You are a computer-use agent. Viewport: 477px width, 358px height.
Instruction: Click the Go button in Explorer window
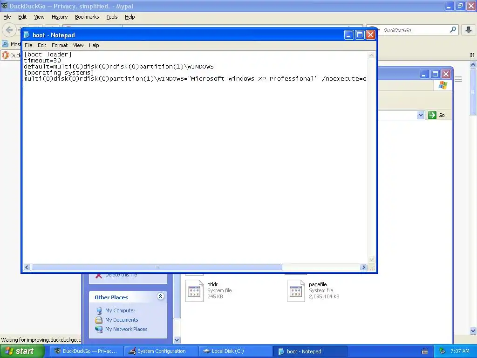[x=436, y=115]
